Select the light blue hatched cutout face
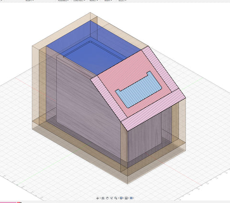Viewport: 230px width, 203px height. (138, 90)
